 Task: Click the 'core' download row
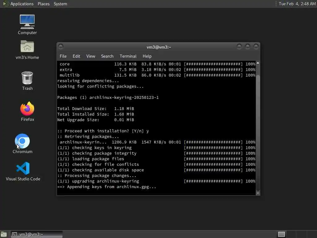coord(157,64)
